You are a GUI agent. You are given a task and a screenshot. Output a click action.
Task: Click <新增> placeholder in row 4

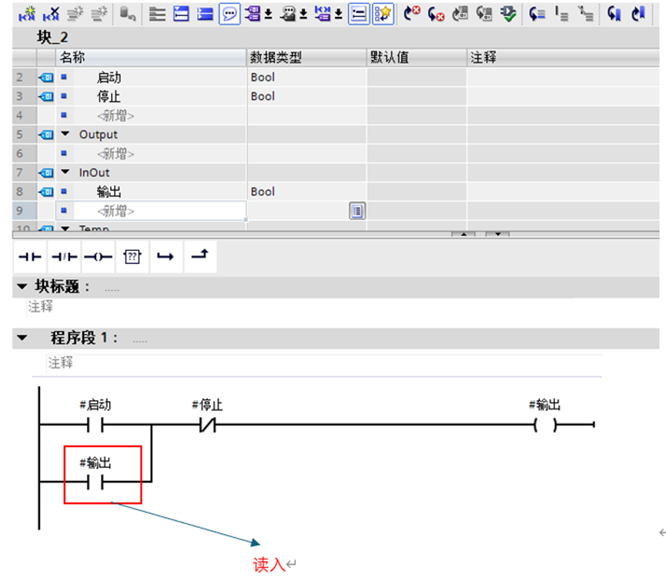115,115
